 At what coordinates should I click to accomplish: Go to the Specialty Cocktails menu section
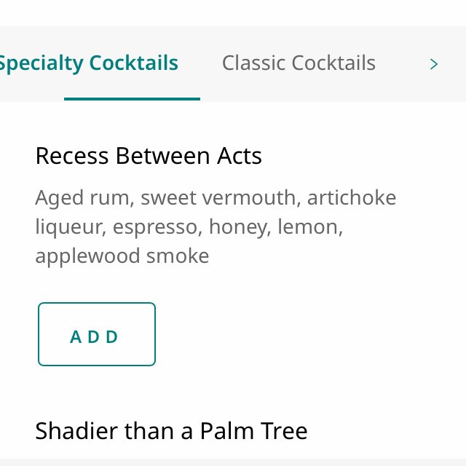point(89,63)
